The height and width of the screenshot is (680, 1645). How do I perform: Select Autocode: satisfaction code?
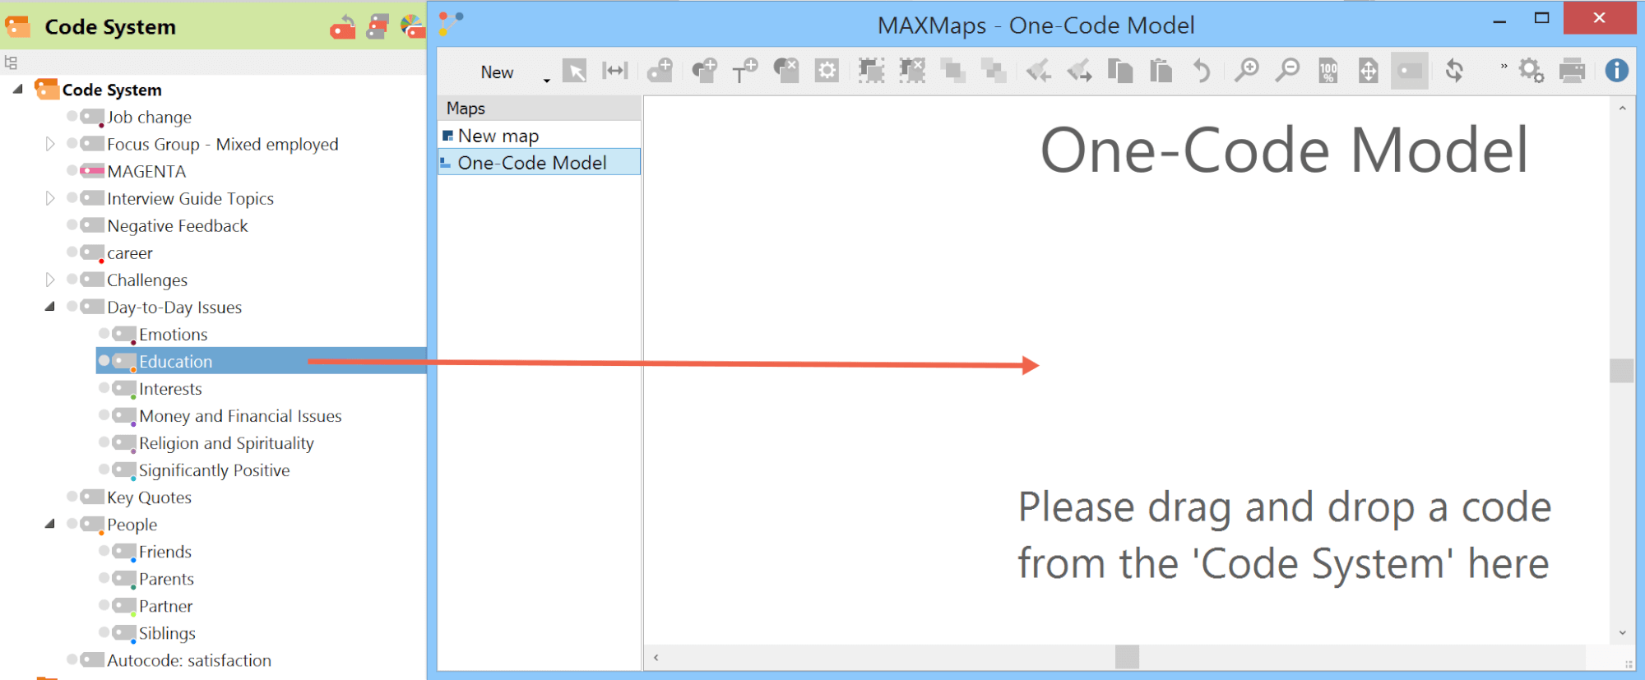tap(189, 660)
